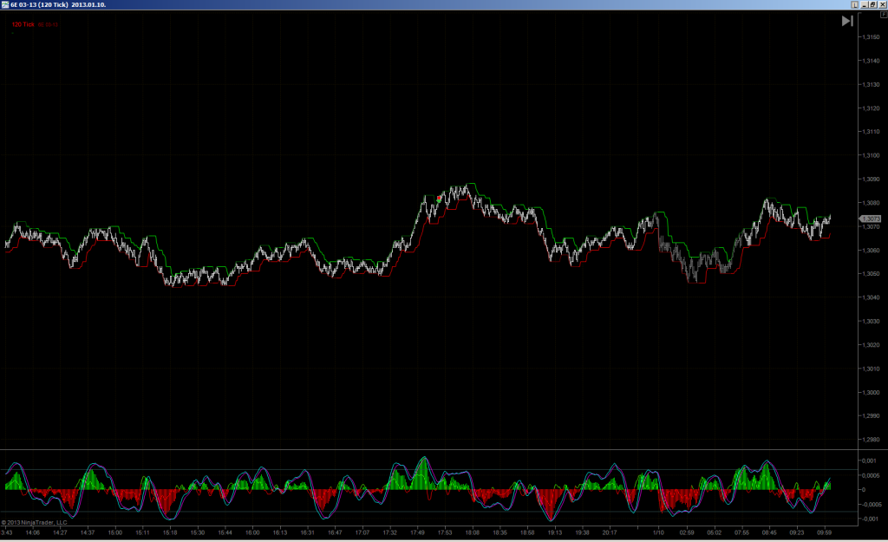This screenshot has width=888, height=542.
Task: Click the 1,3100 price axis label
Action: coord(871,155)
